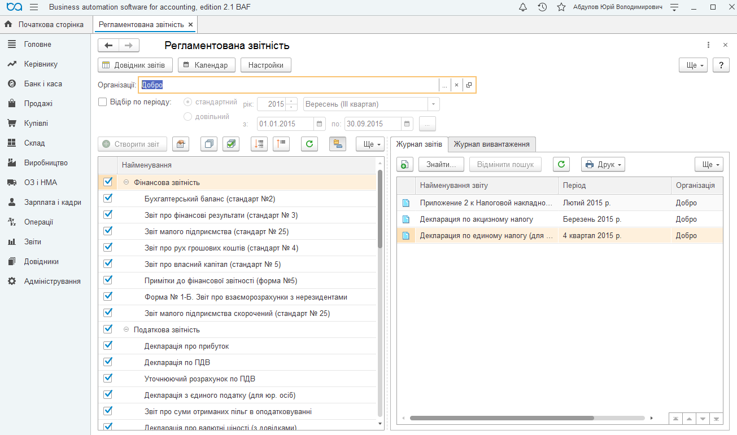Open calendar picker for start date 01.01.2015
The width and height of the screenshot is (737, 435).
[x=320, y=124]
